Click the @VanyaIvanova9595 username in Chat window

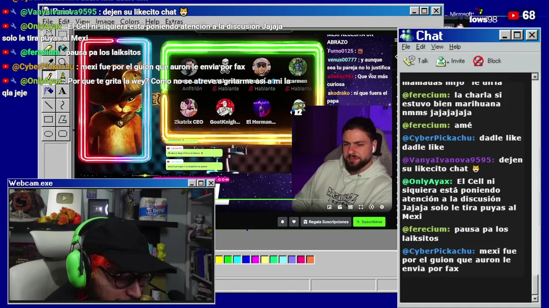(448, 160)
